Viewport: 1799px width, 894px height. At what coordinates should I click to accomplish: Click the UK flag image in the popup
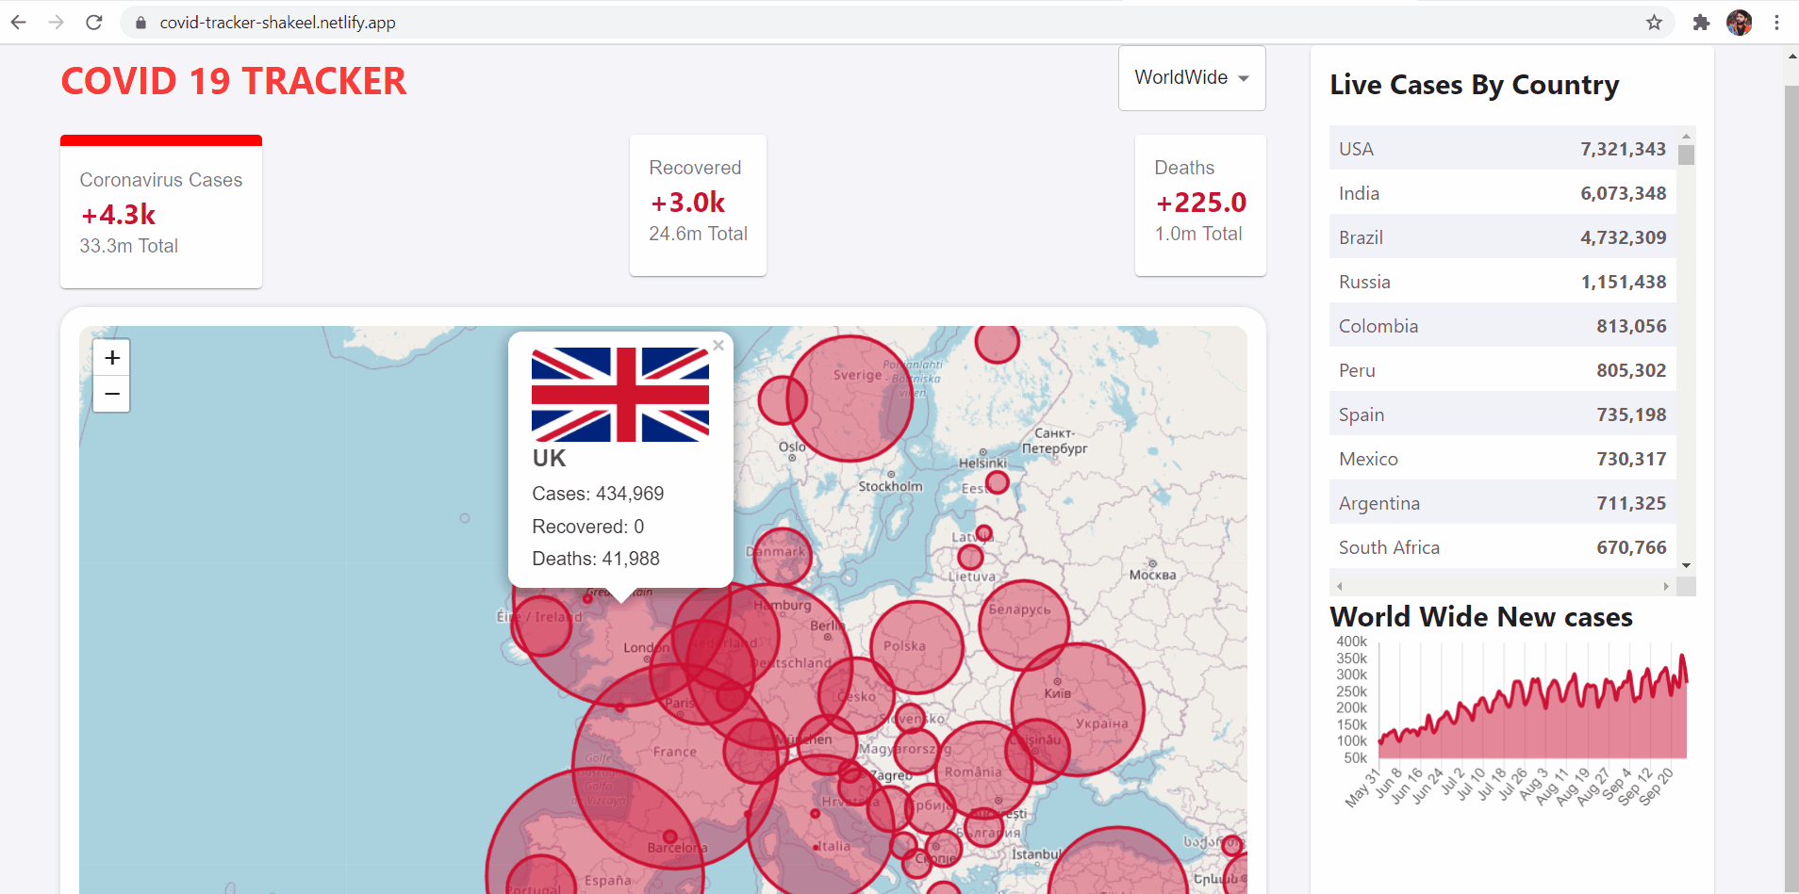point(620,395)
